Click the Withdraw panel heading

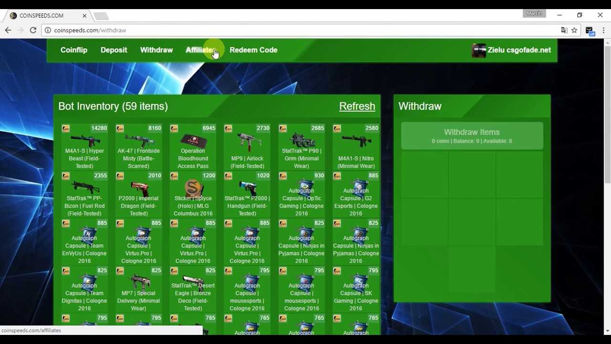420,106
